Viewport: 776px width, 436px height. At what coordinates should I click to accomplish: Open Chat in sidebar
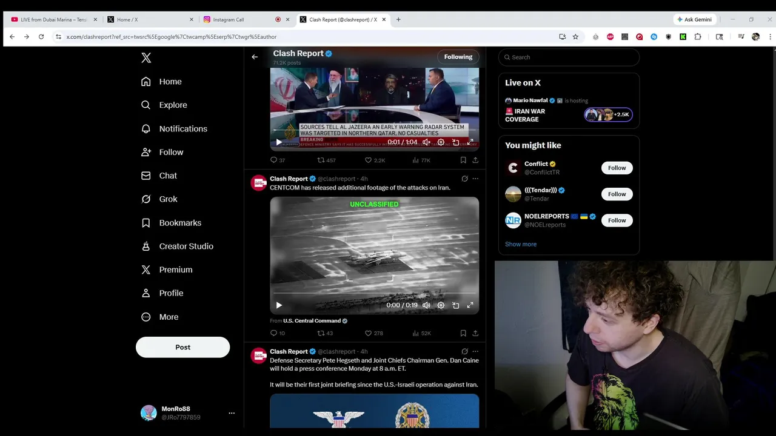coord(159,176)
